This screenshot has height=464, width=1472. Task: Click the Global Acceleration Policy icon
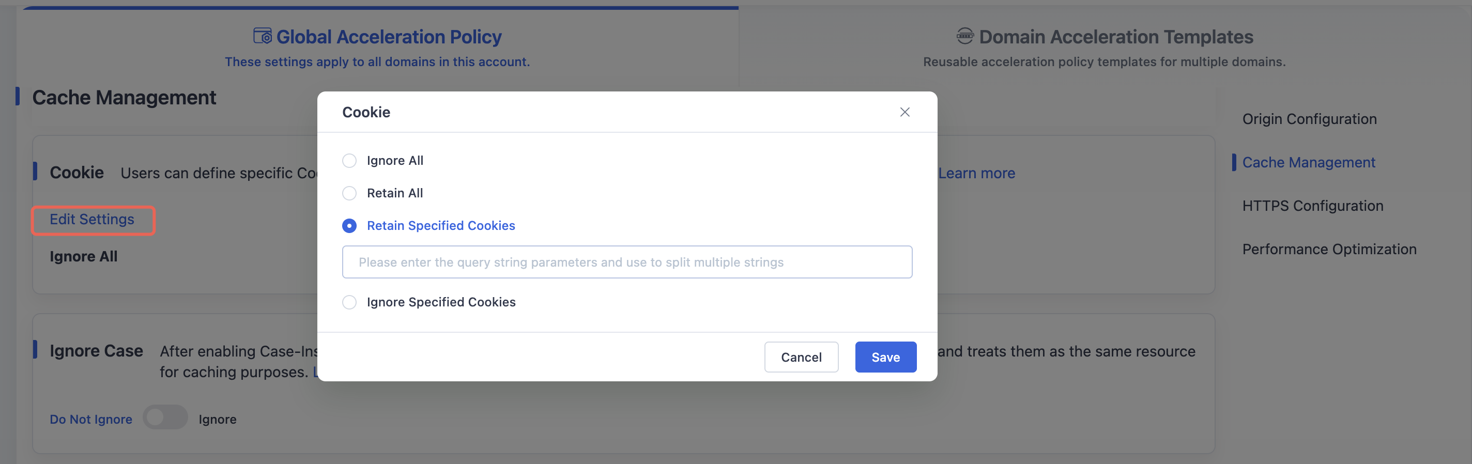point(262,36)
